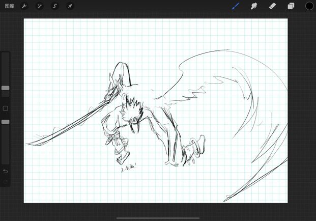Activate the Transform arrow tool
Viewport: 316px width, 221px height.
(x=70, y=6)
